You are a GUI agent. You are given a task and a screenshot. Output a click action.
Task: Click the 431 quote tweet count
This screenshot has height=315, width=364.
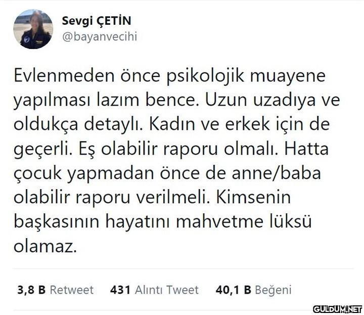pyautogui.click(x=120, y=290)
